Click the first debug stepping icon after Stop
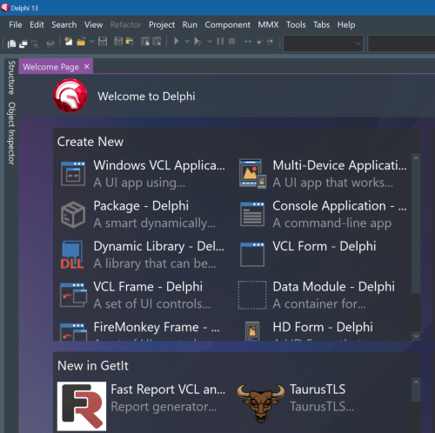Screen dimensions: 435x433 click(x=248, y=42)
